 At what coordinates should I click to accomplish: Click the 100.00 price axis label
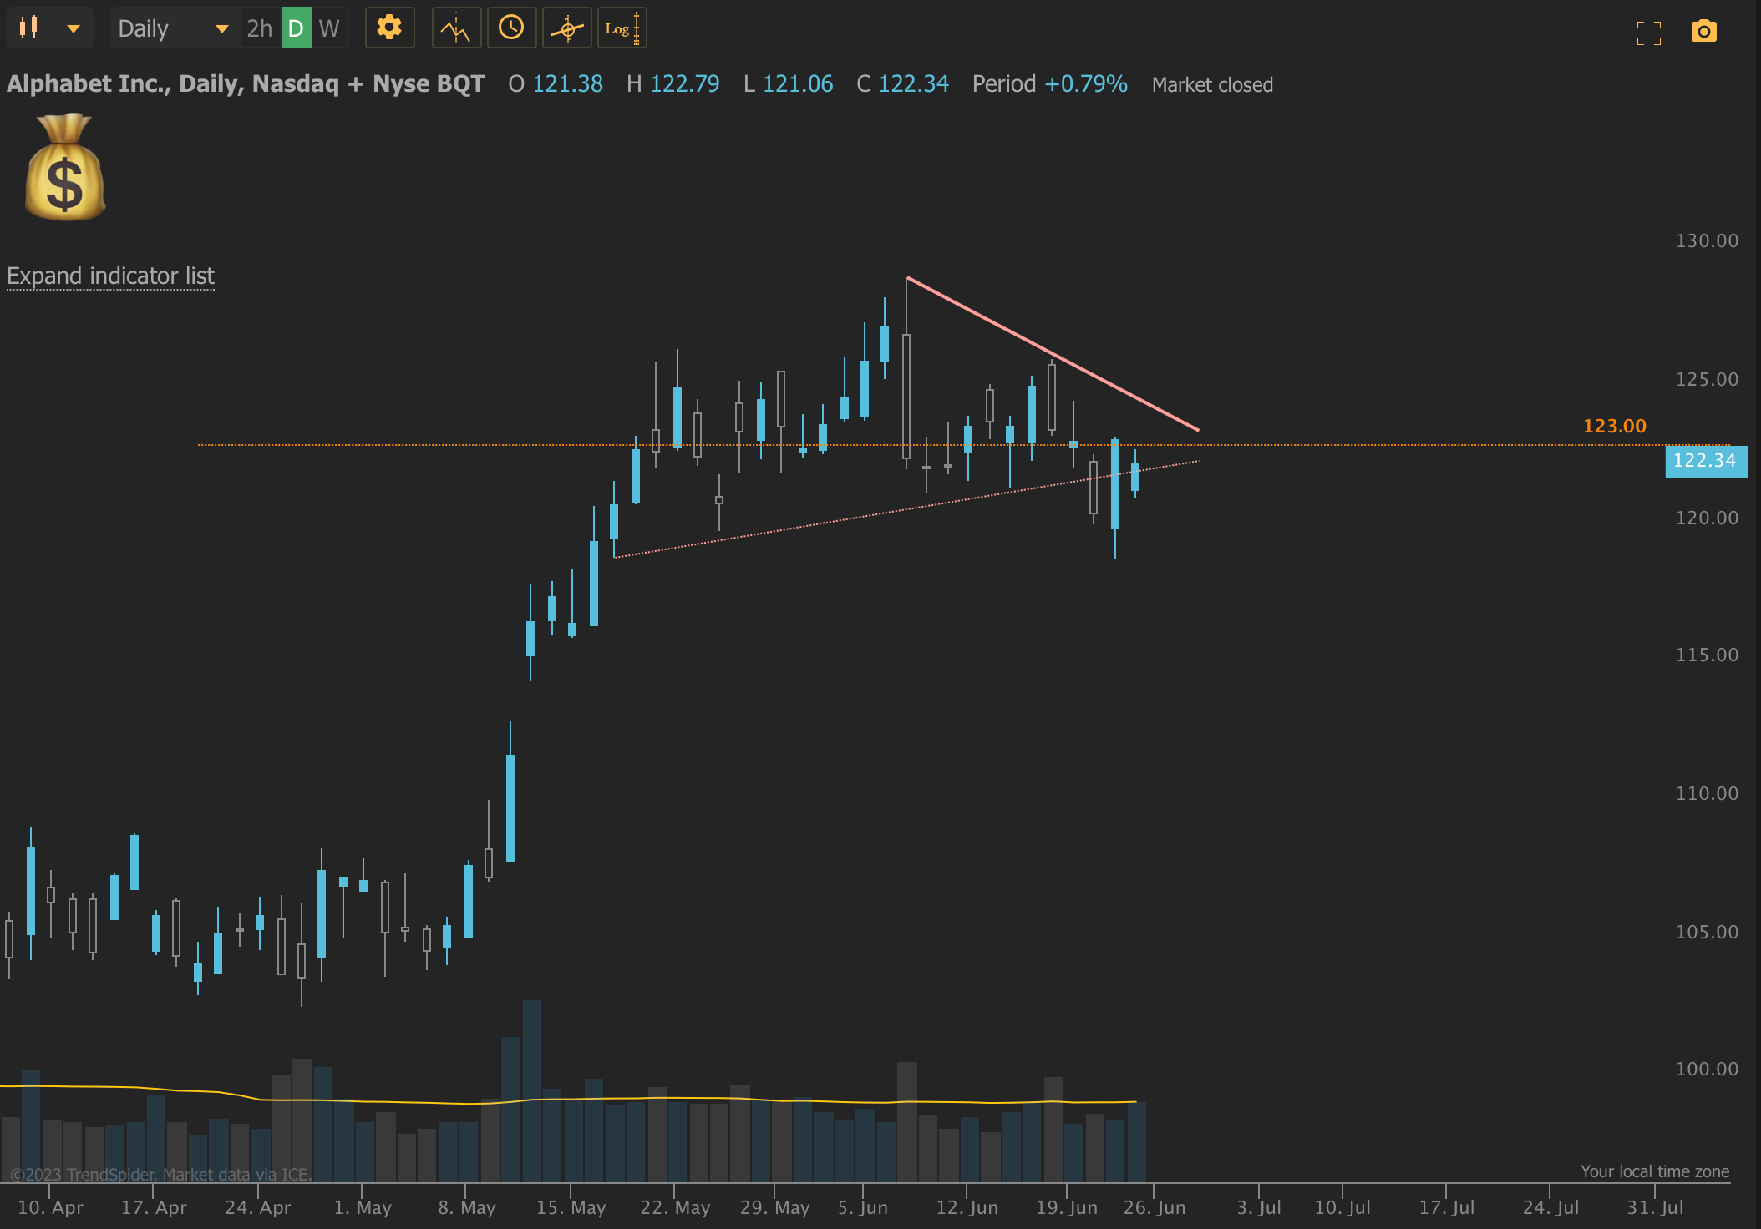pos(1707,1069)
